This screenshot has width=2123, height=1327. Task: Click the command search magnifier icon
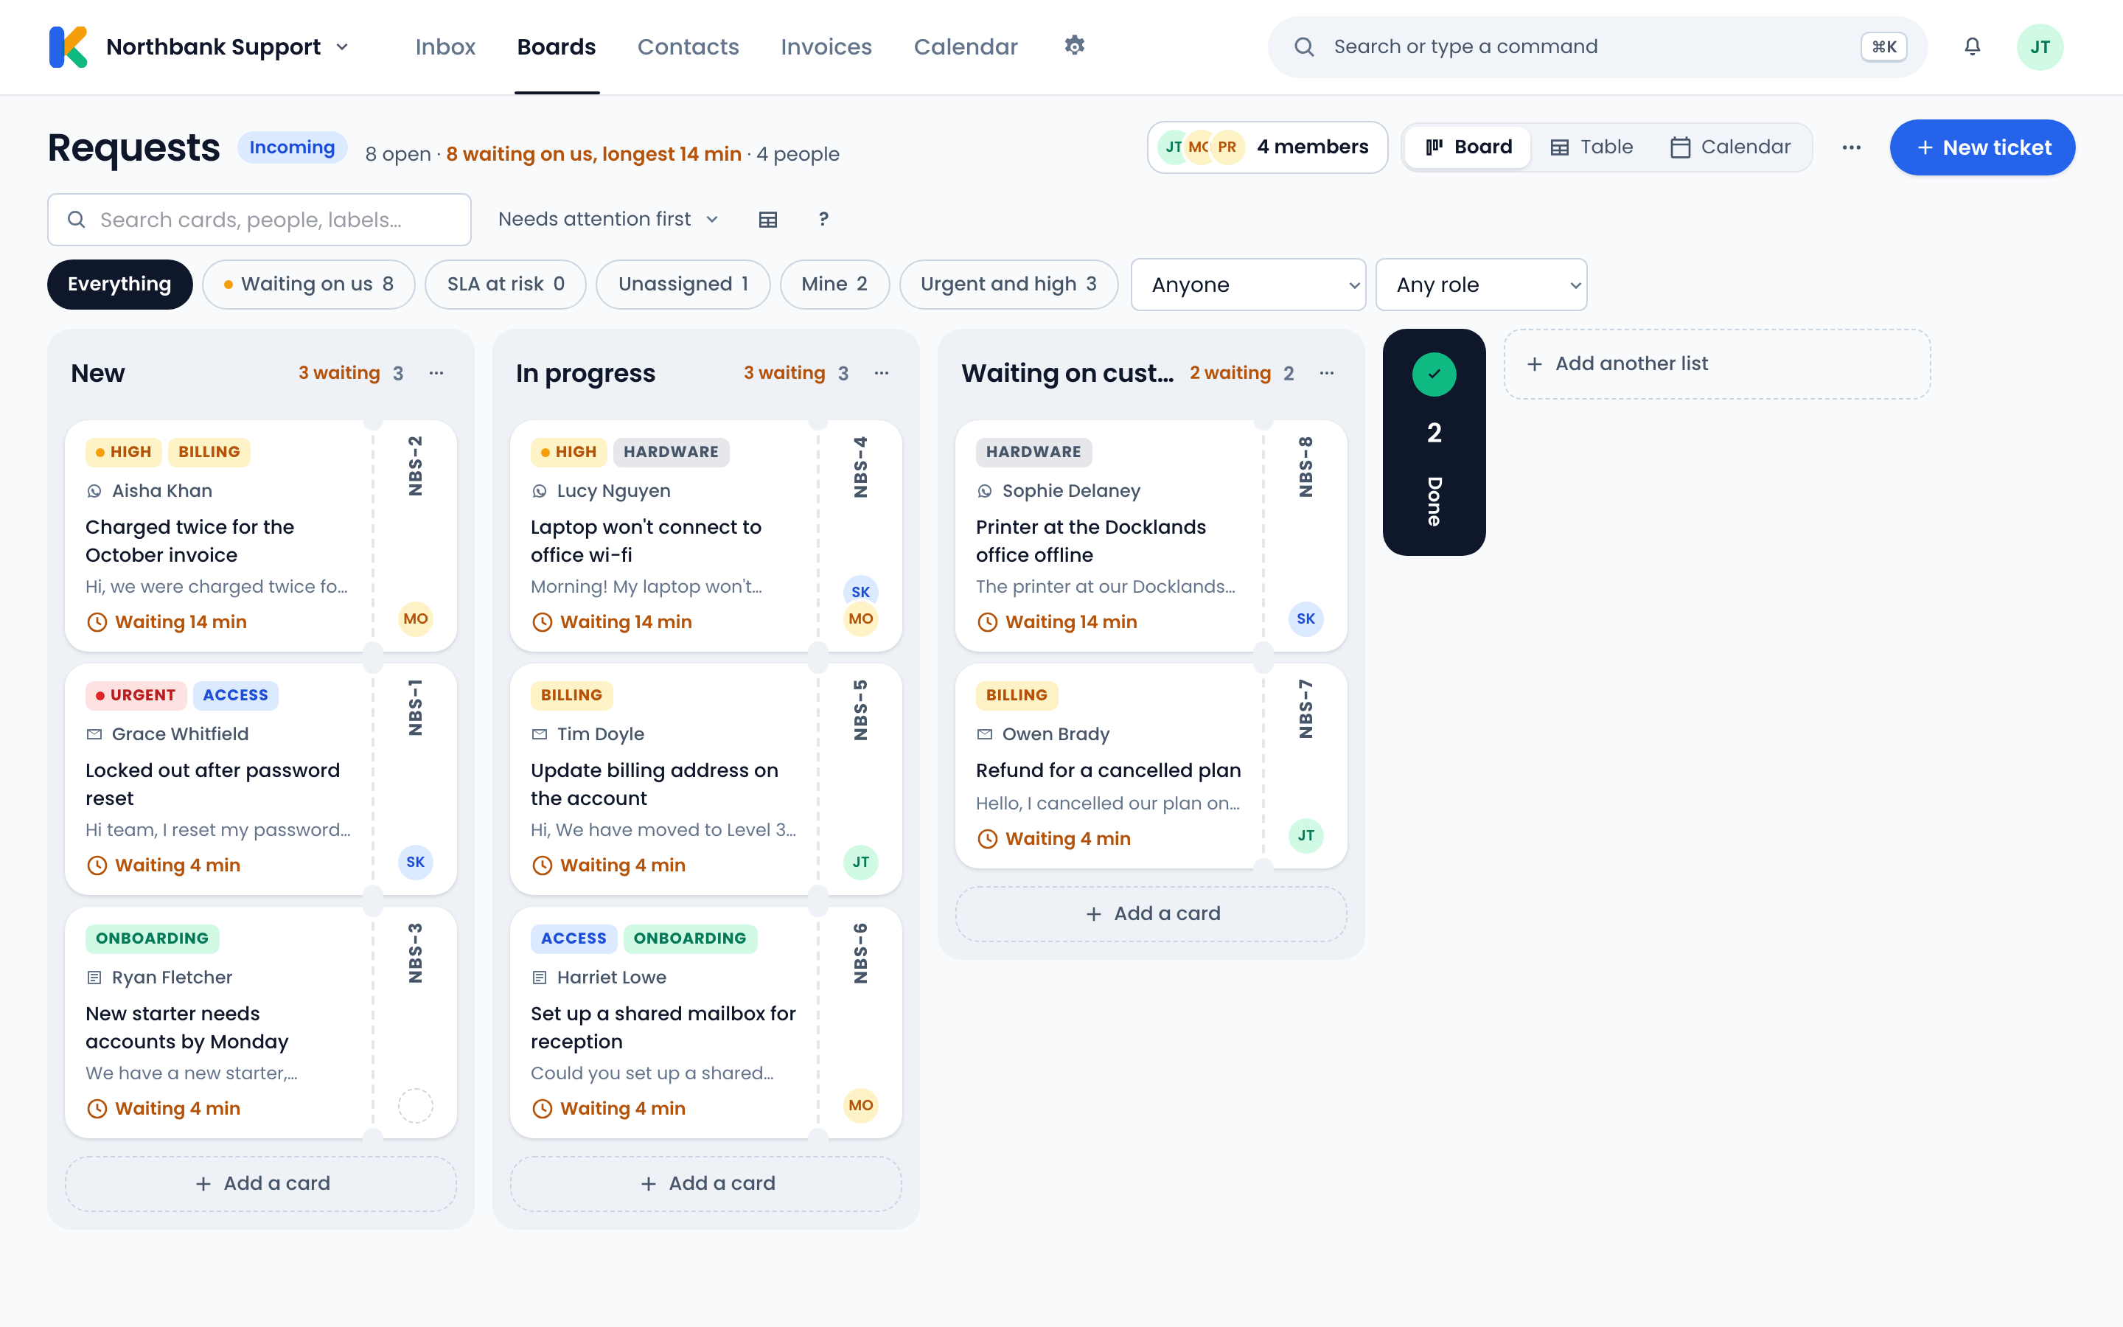[1305, 46]
